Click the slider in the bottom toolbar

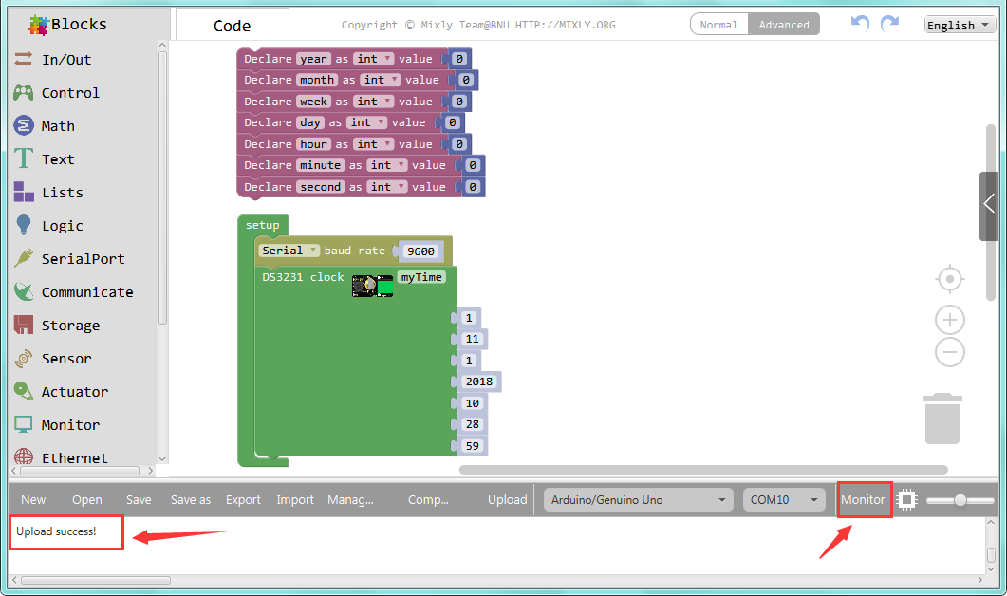[x=960, y=500]
